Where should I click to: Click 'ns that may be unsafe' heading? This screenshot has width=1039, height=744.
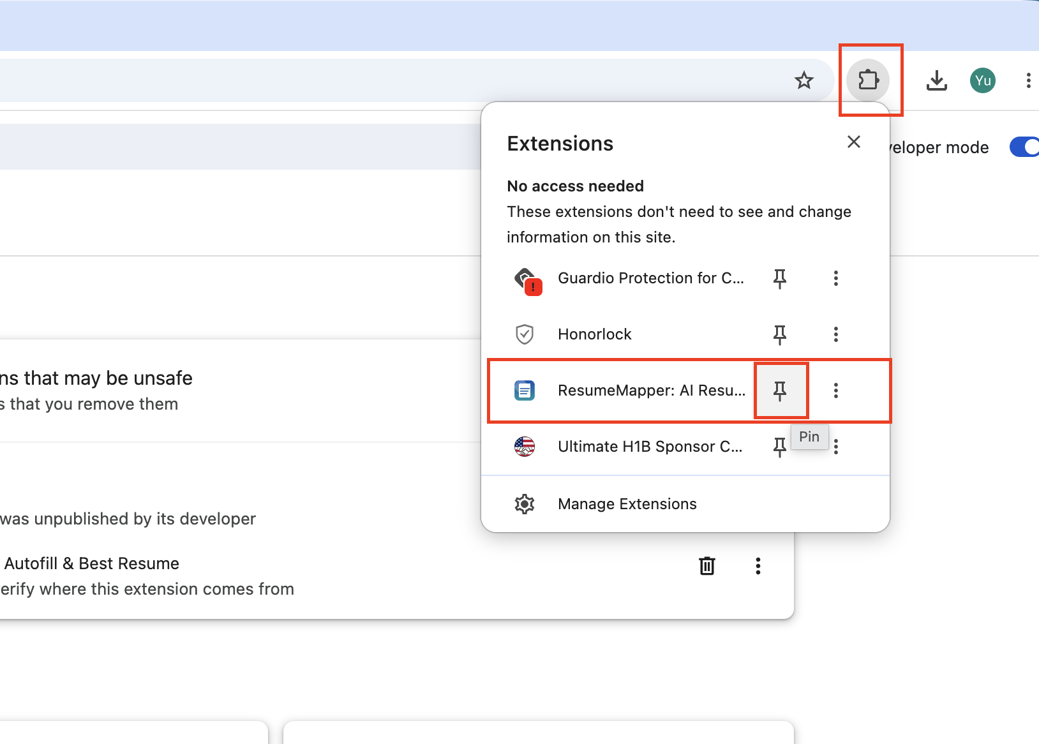point(96,378)
